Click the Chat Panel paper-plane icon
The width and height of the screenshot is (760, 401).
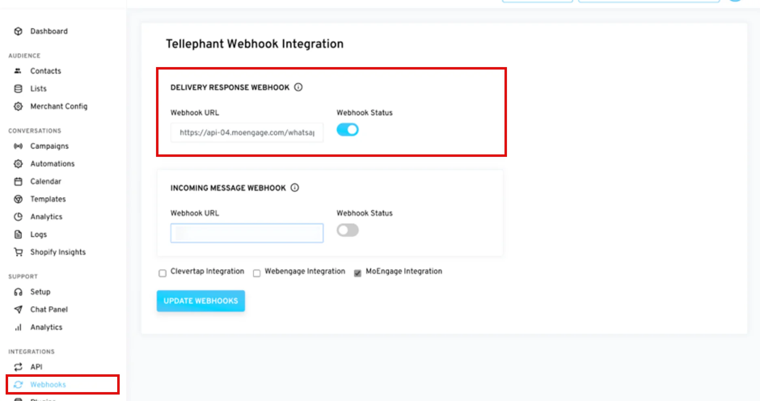pyautogui.click(x=18, y=309)
